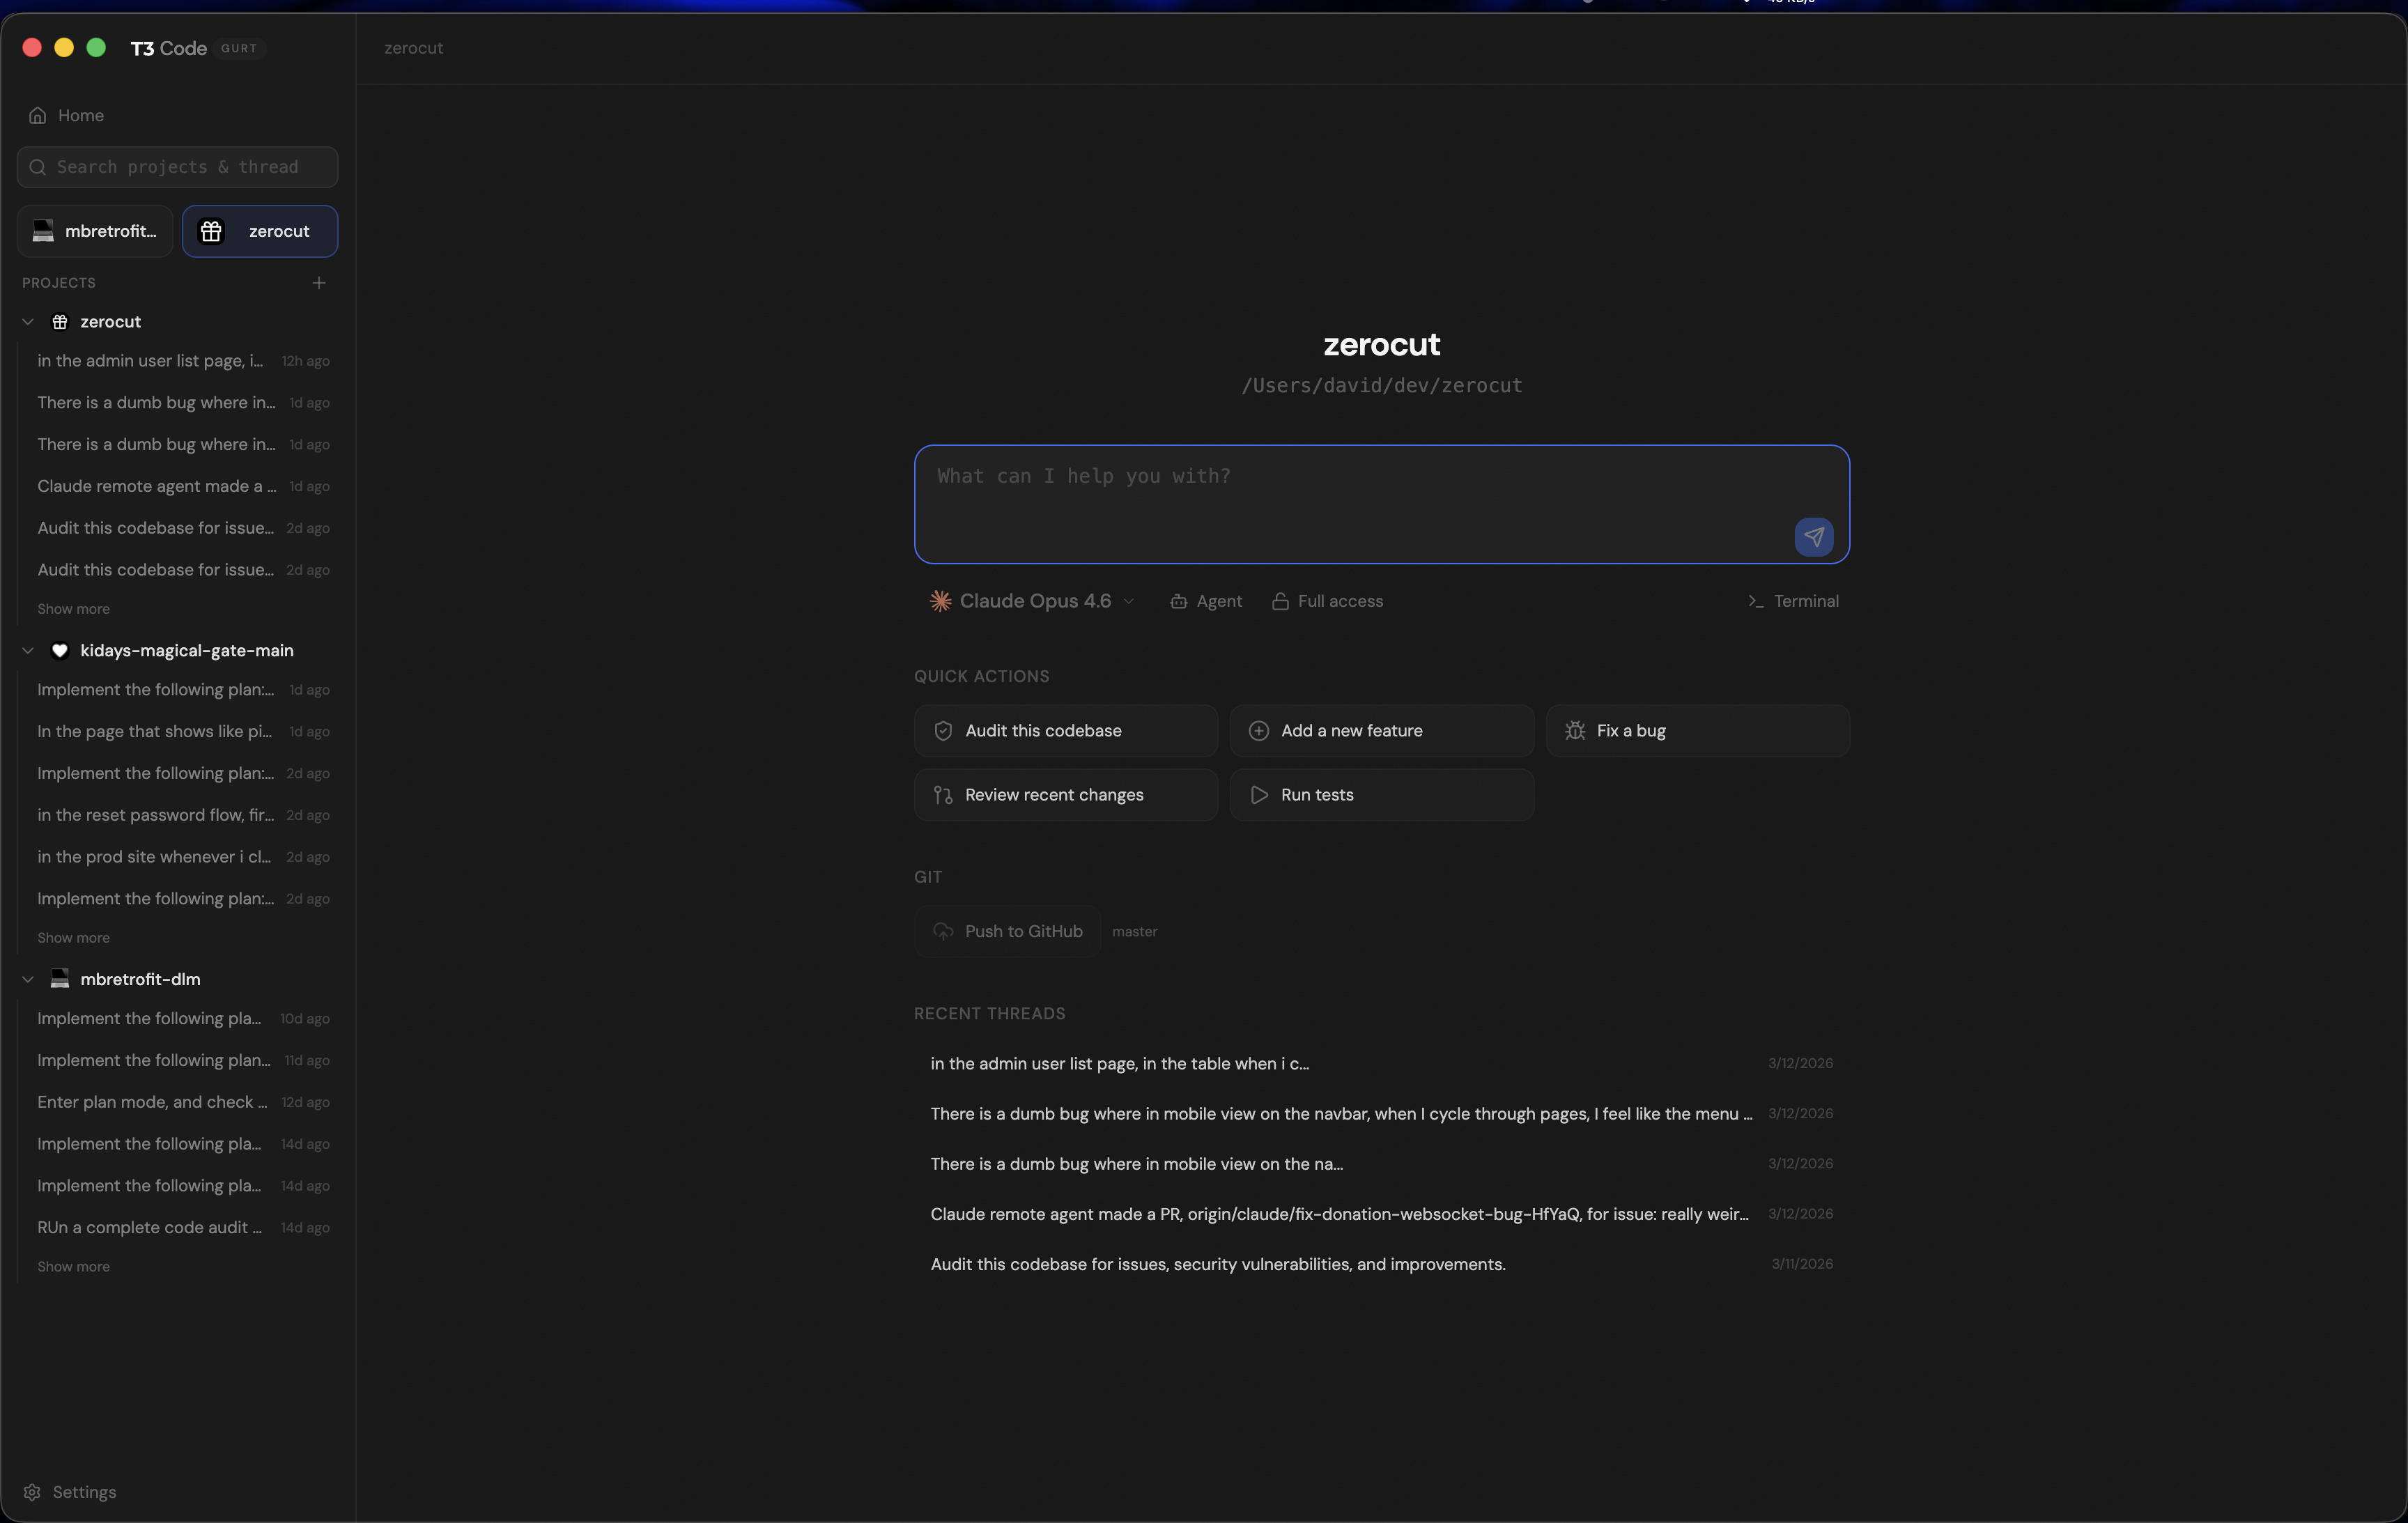Toggle Full access permission

(x=1327, y=601)
